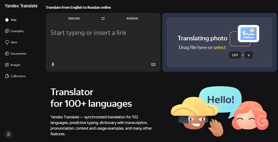Swap languages with the arrows icon

tap(103, 18)
